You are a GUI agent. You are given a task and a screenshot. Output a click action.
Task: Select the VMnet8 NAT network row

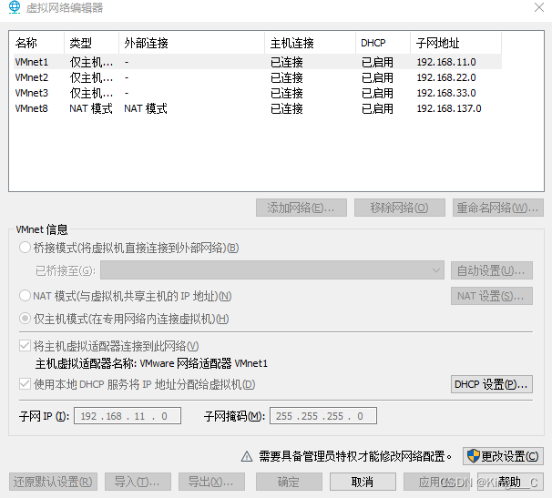[x=258, y=108]
